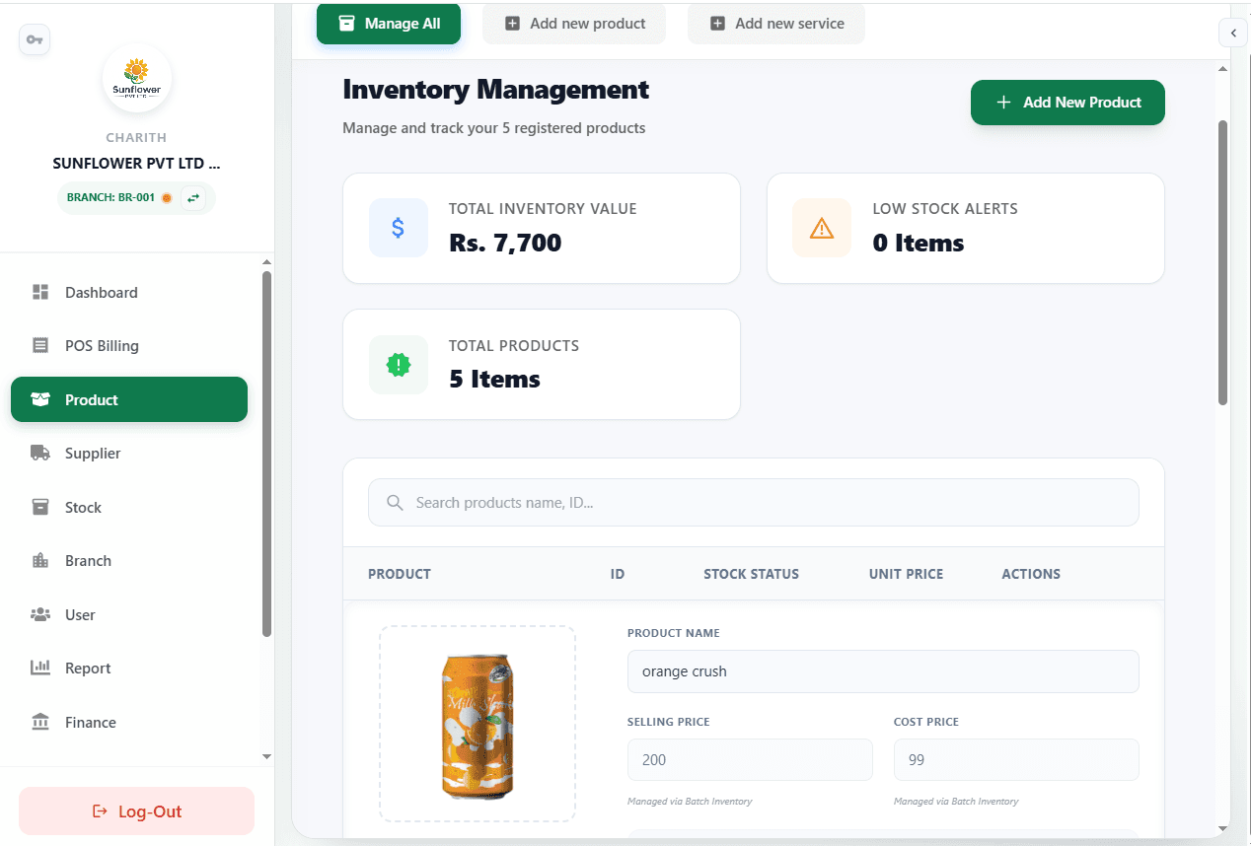This screenshot has height=846, width=1251.
Task: Switch to Add new service tab
Action: (776, 24)
